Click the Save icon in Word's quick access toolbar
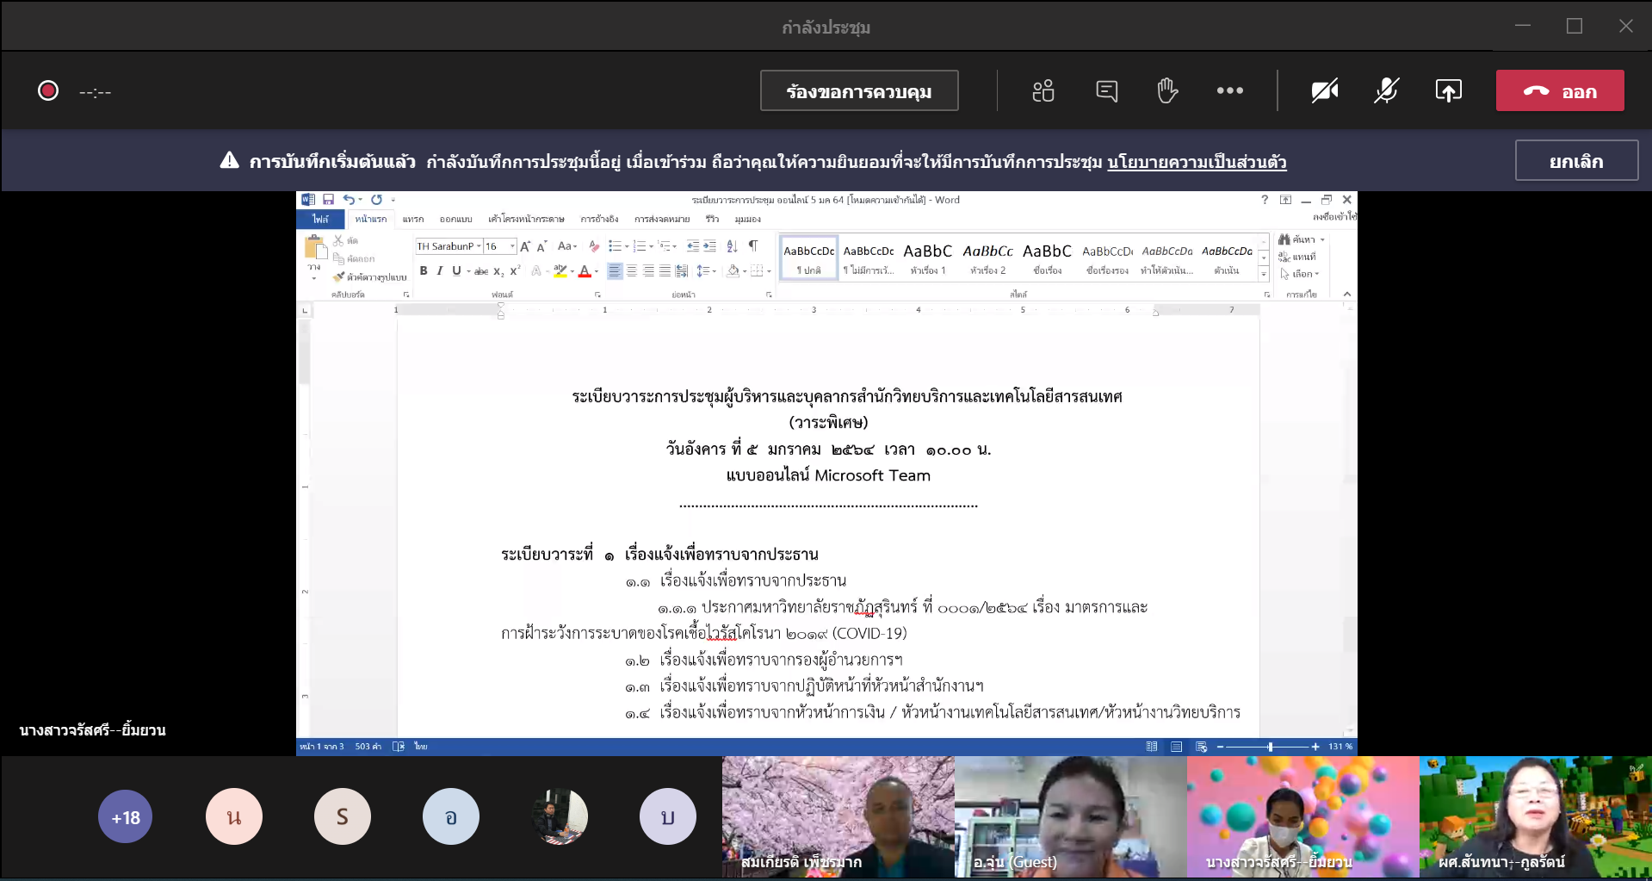The height and width of the screenshot is (881, 1652). pyautogui.click(x=328, y=200)
